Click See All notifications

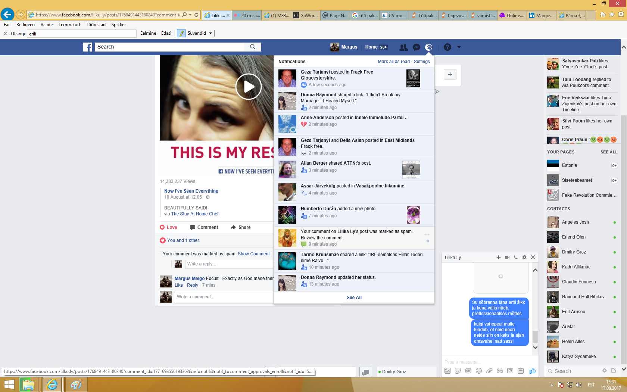[354, 298]
